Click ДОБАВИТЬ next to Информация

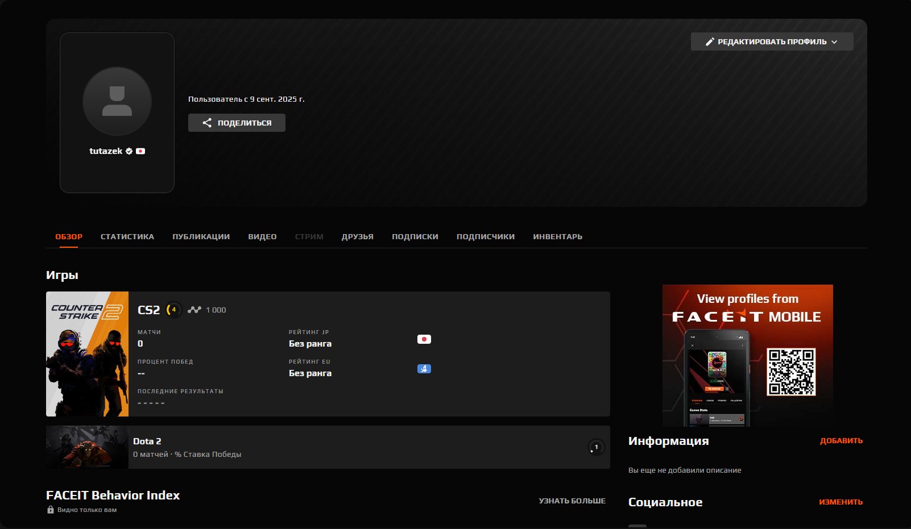841,440
